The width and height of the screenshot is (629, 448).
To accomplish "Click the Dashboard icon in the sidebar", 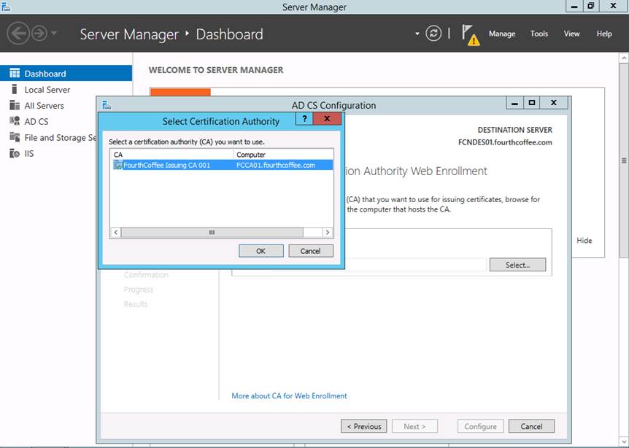I will coord(15,74).
